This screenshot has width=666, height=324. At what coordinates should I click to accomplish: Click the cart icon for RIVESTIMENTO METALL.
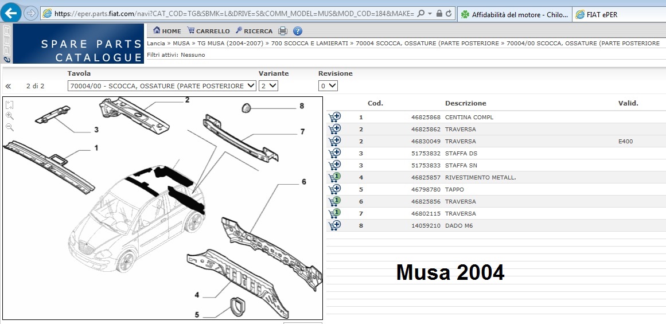[x=334, y=177]
